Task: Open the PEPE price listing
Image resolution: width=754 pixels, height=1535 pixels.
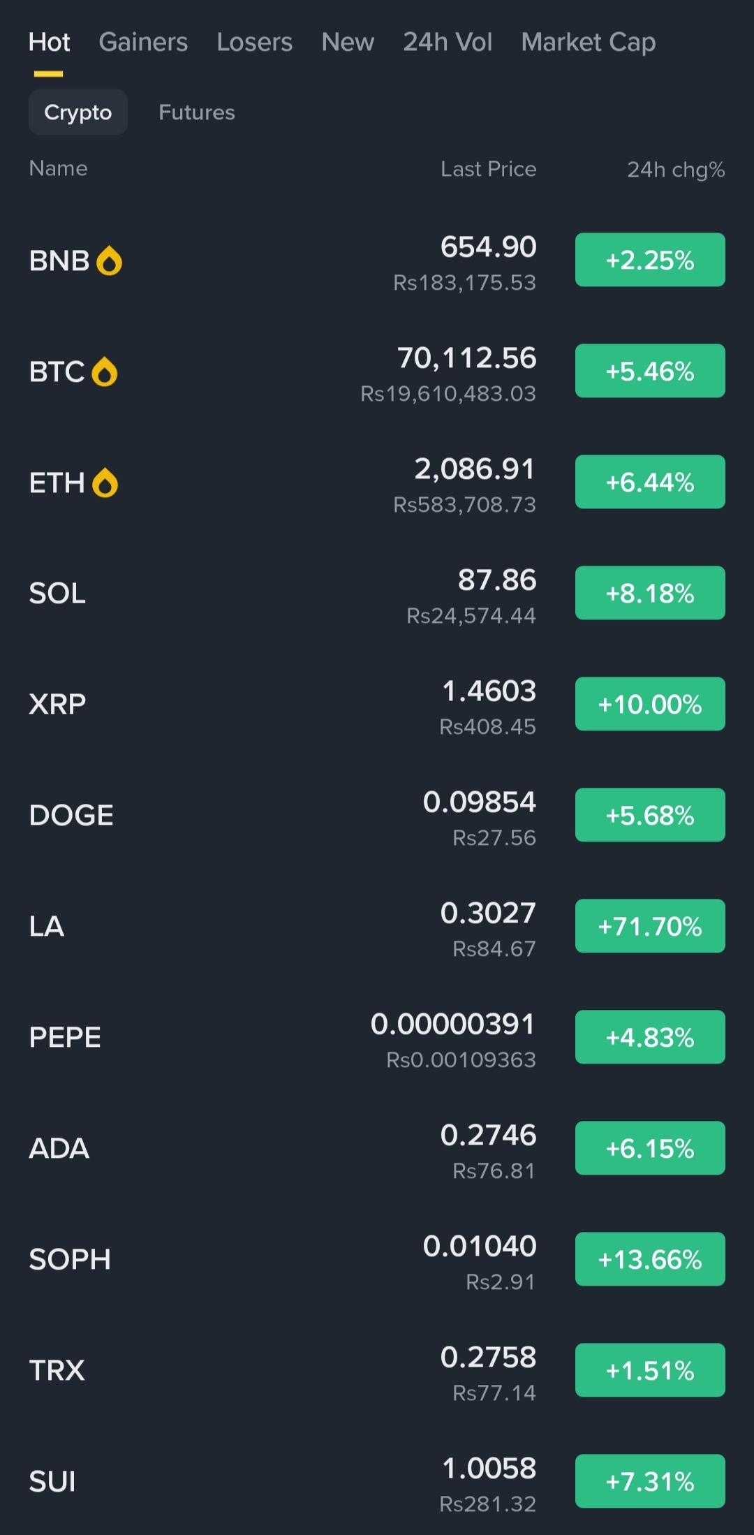Action: 279,1038
